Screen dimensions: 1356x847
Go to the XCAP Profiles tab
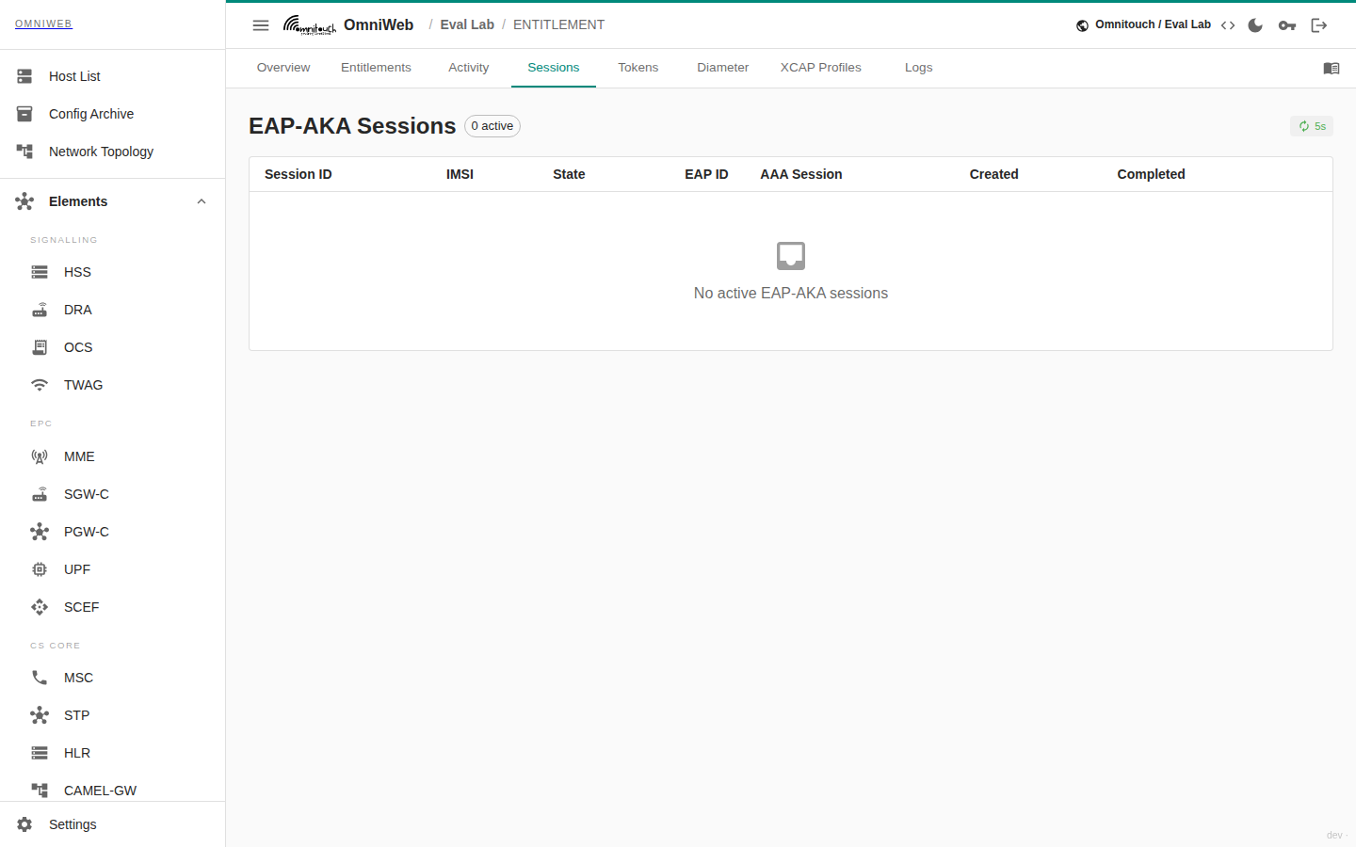tap(821, 68)
